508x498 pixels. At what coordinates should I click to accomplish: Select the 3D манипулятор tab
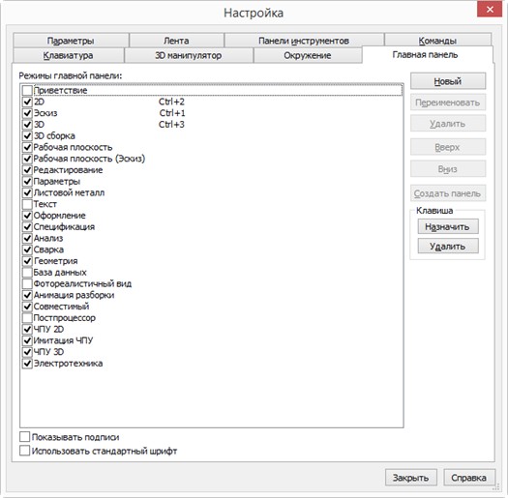(189, 55)
